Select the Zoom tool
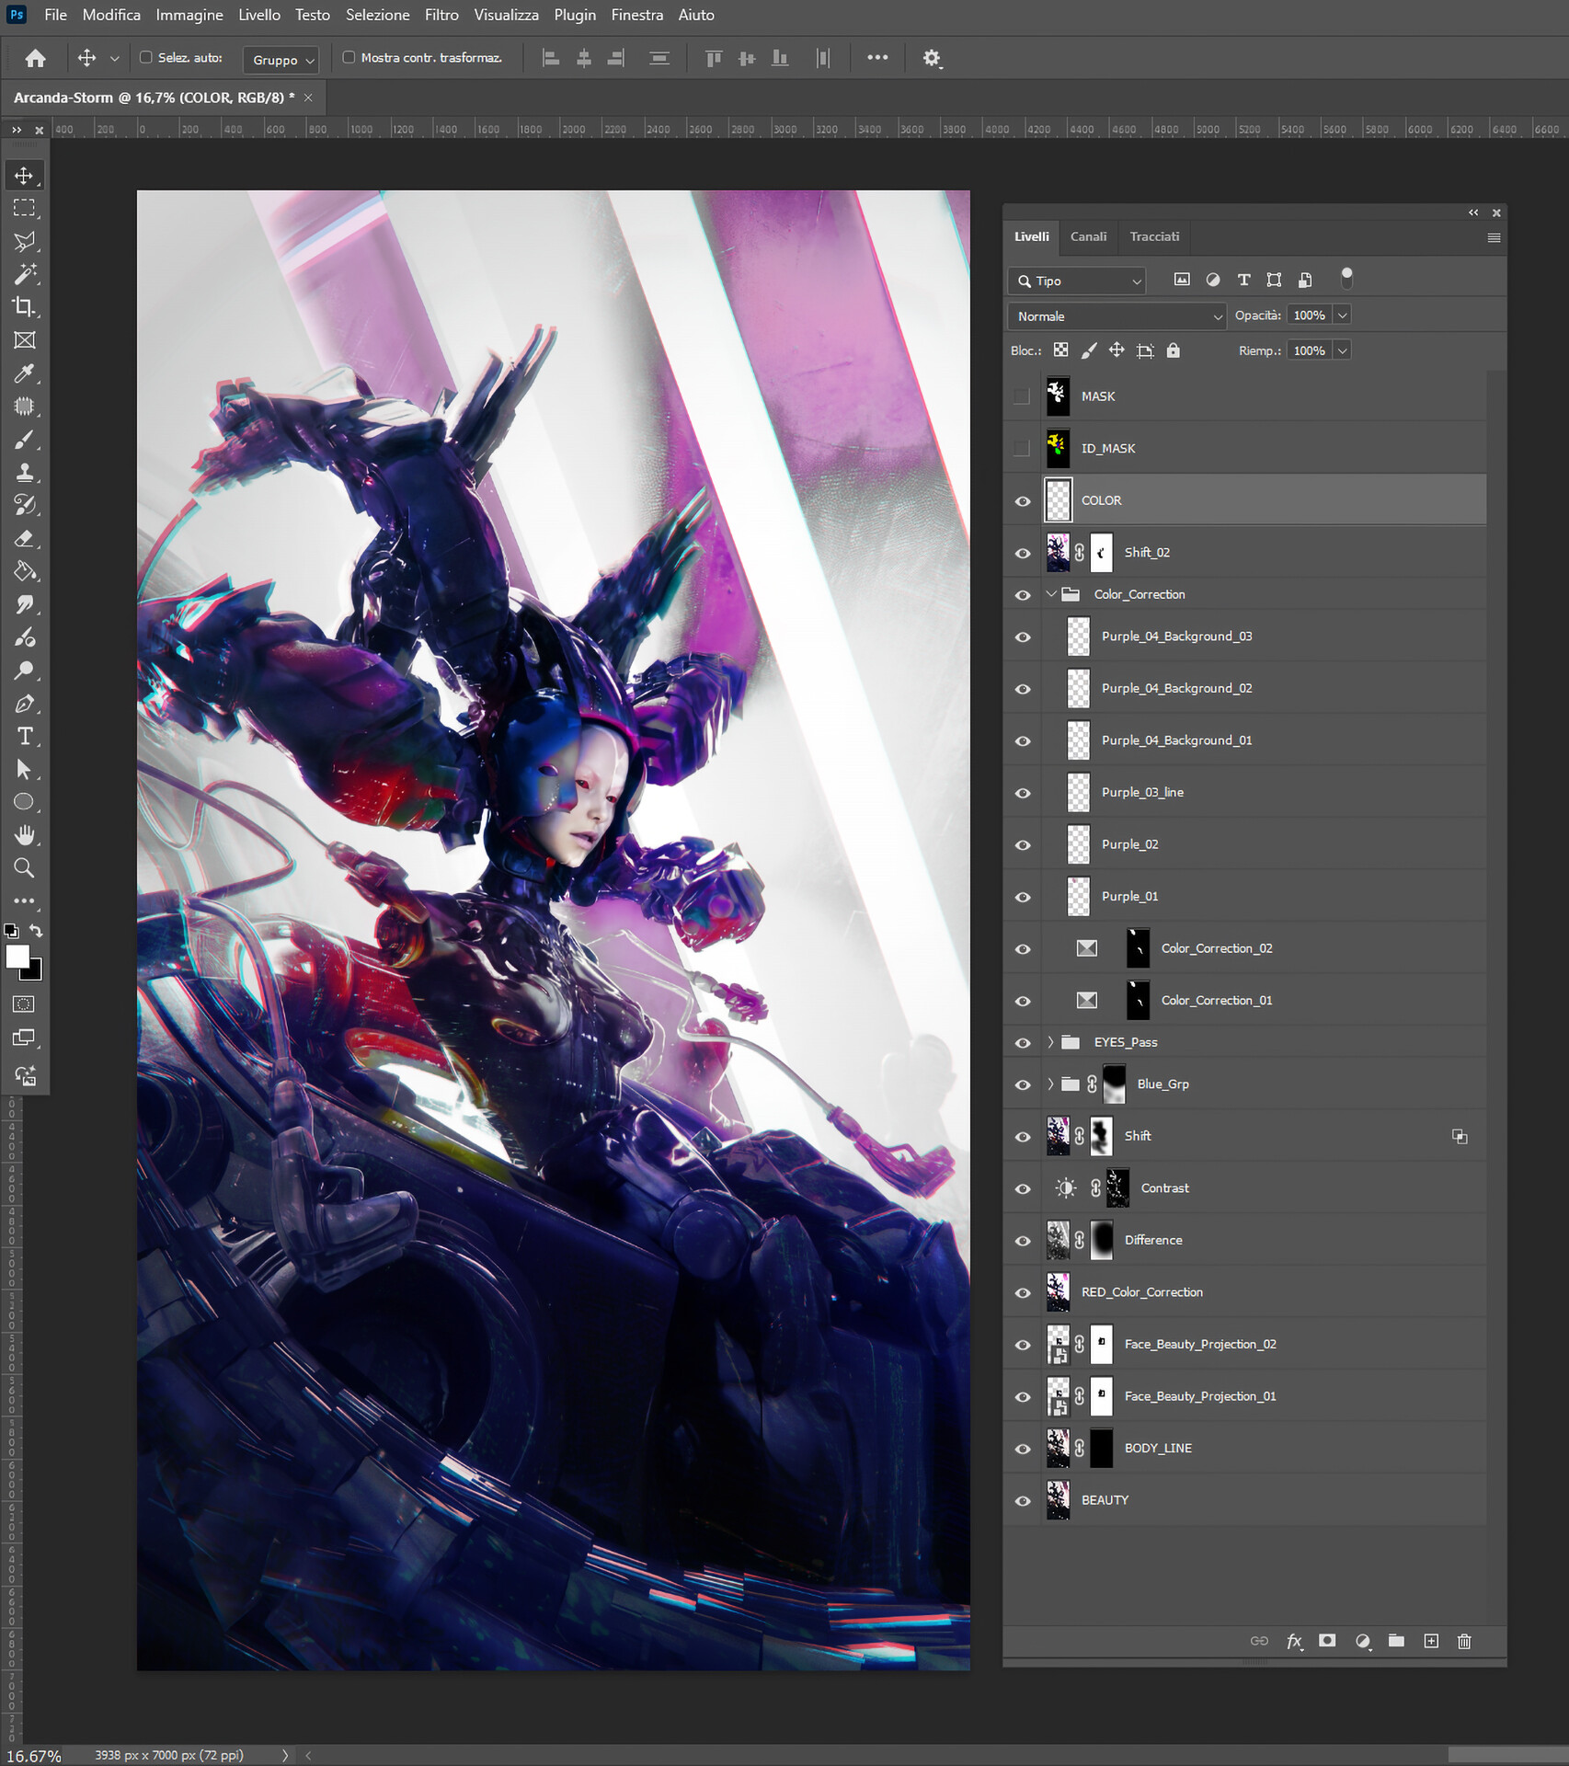This screenshot has width=1569, height=1766. click(x=25, y=868)
